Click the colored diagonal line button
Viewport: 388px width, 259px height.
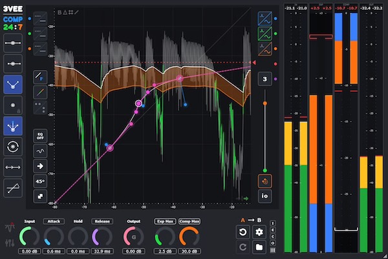pos(40,92)
